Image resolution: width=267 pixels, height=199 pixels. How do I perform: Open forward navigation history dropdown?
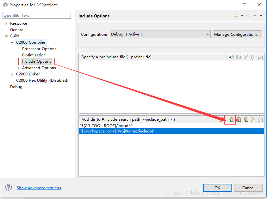(x=255, y=16)
